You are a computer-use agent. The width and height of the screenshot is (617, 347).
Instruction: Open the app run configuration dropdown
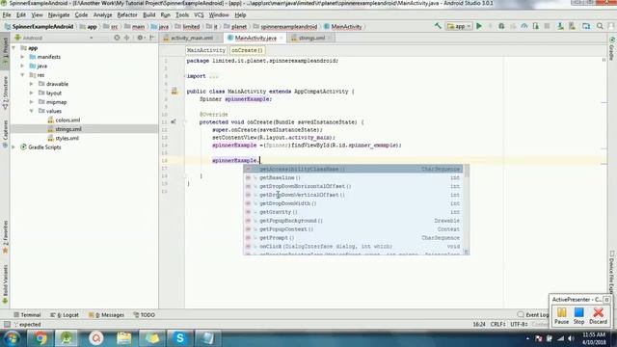(459, 26)
